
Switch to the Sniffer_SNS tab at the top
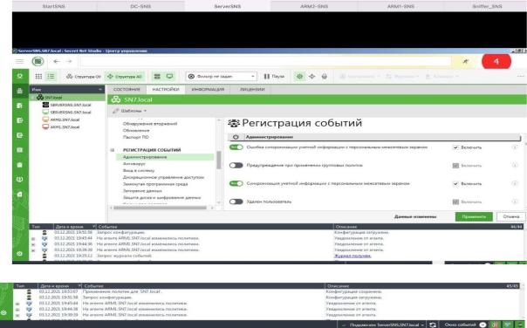[487, 6]
